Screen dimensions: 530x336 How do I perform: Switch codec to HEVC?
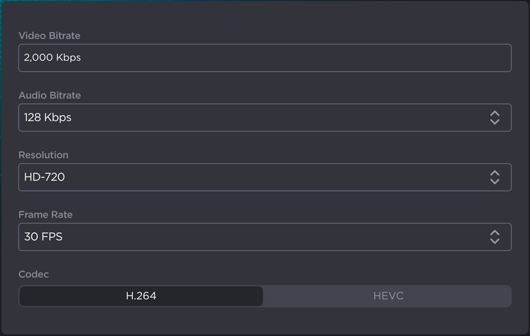388,296
